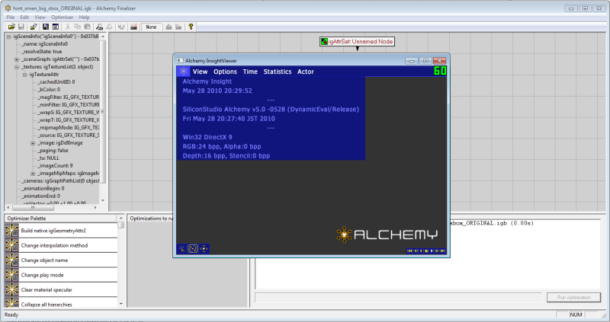The width and height of the screenshot is (610, 322).
Task: Click the yellow question mark help icon
Action: [191, 27]
